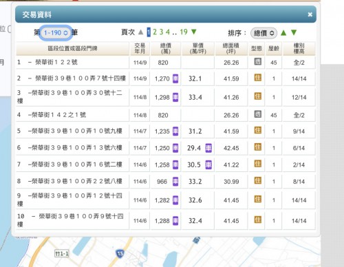Click parking icon next to 966 price
This screenshot has height=267, width=344.
click(175, 182)
